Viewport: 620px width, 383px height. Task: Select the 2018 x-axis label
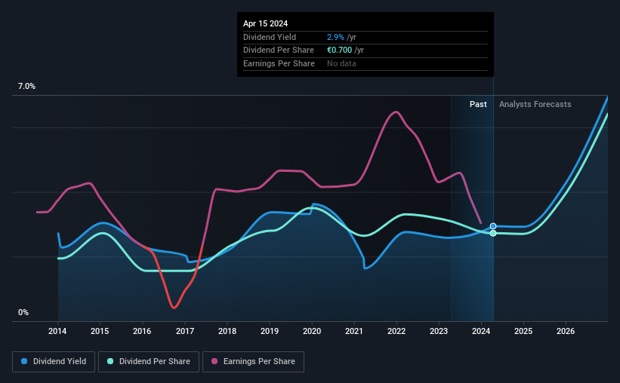click(227, 331)
